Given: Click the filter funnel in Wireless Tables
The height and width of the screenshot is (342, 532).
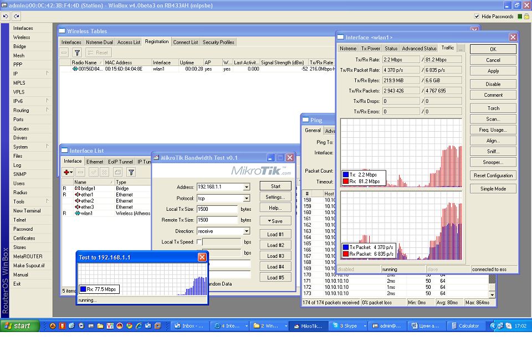Looking at the screenshot, I should [x=77, y=53].
